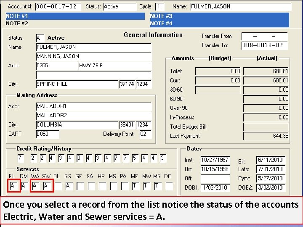Click the GS service status box
Viewport: 303px width, 227px height.
click(x=69, y=186)
